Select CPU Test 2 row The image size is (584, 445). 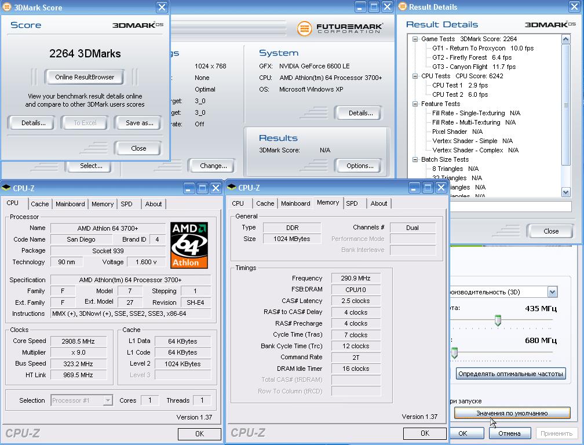[x=460, y=94]
